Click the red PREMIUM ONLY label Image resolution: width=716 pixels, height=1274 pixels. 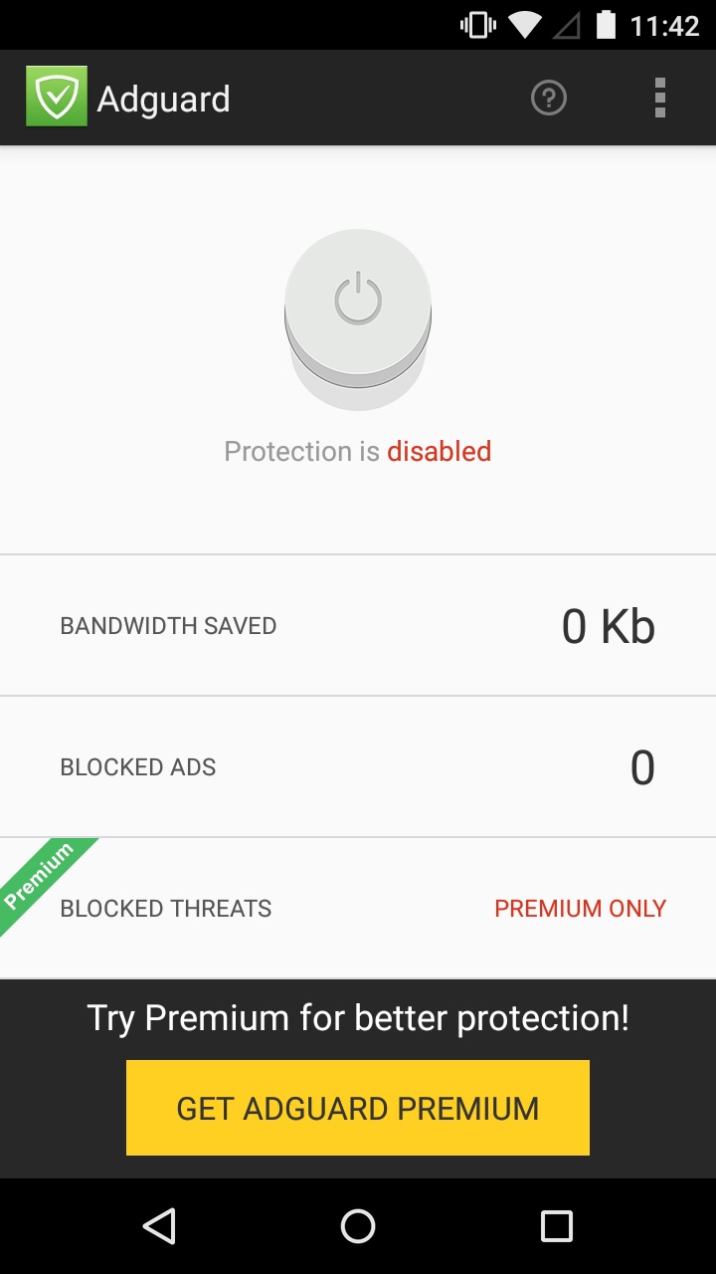580,909
